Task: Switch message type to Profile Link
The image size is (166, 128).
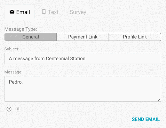Action: tap(135, 37)
